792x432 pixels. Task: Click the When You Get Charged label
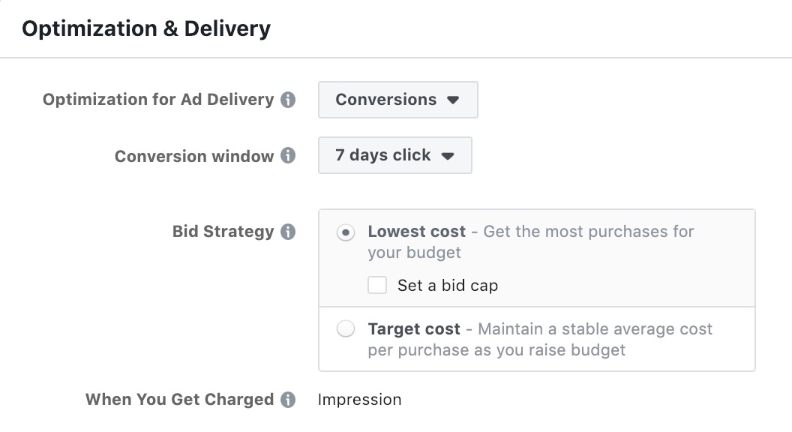tap(179, 400)
